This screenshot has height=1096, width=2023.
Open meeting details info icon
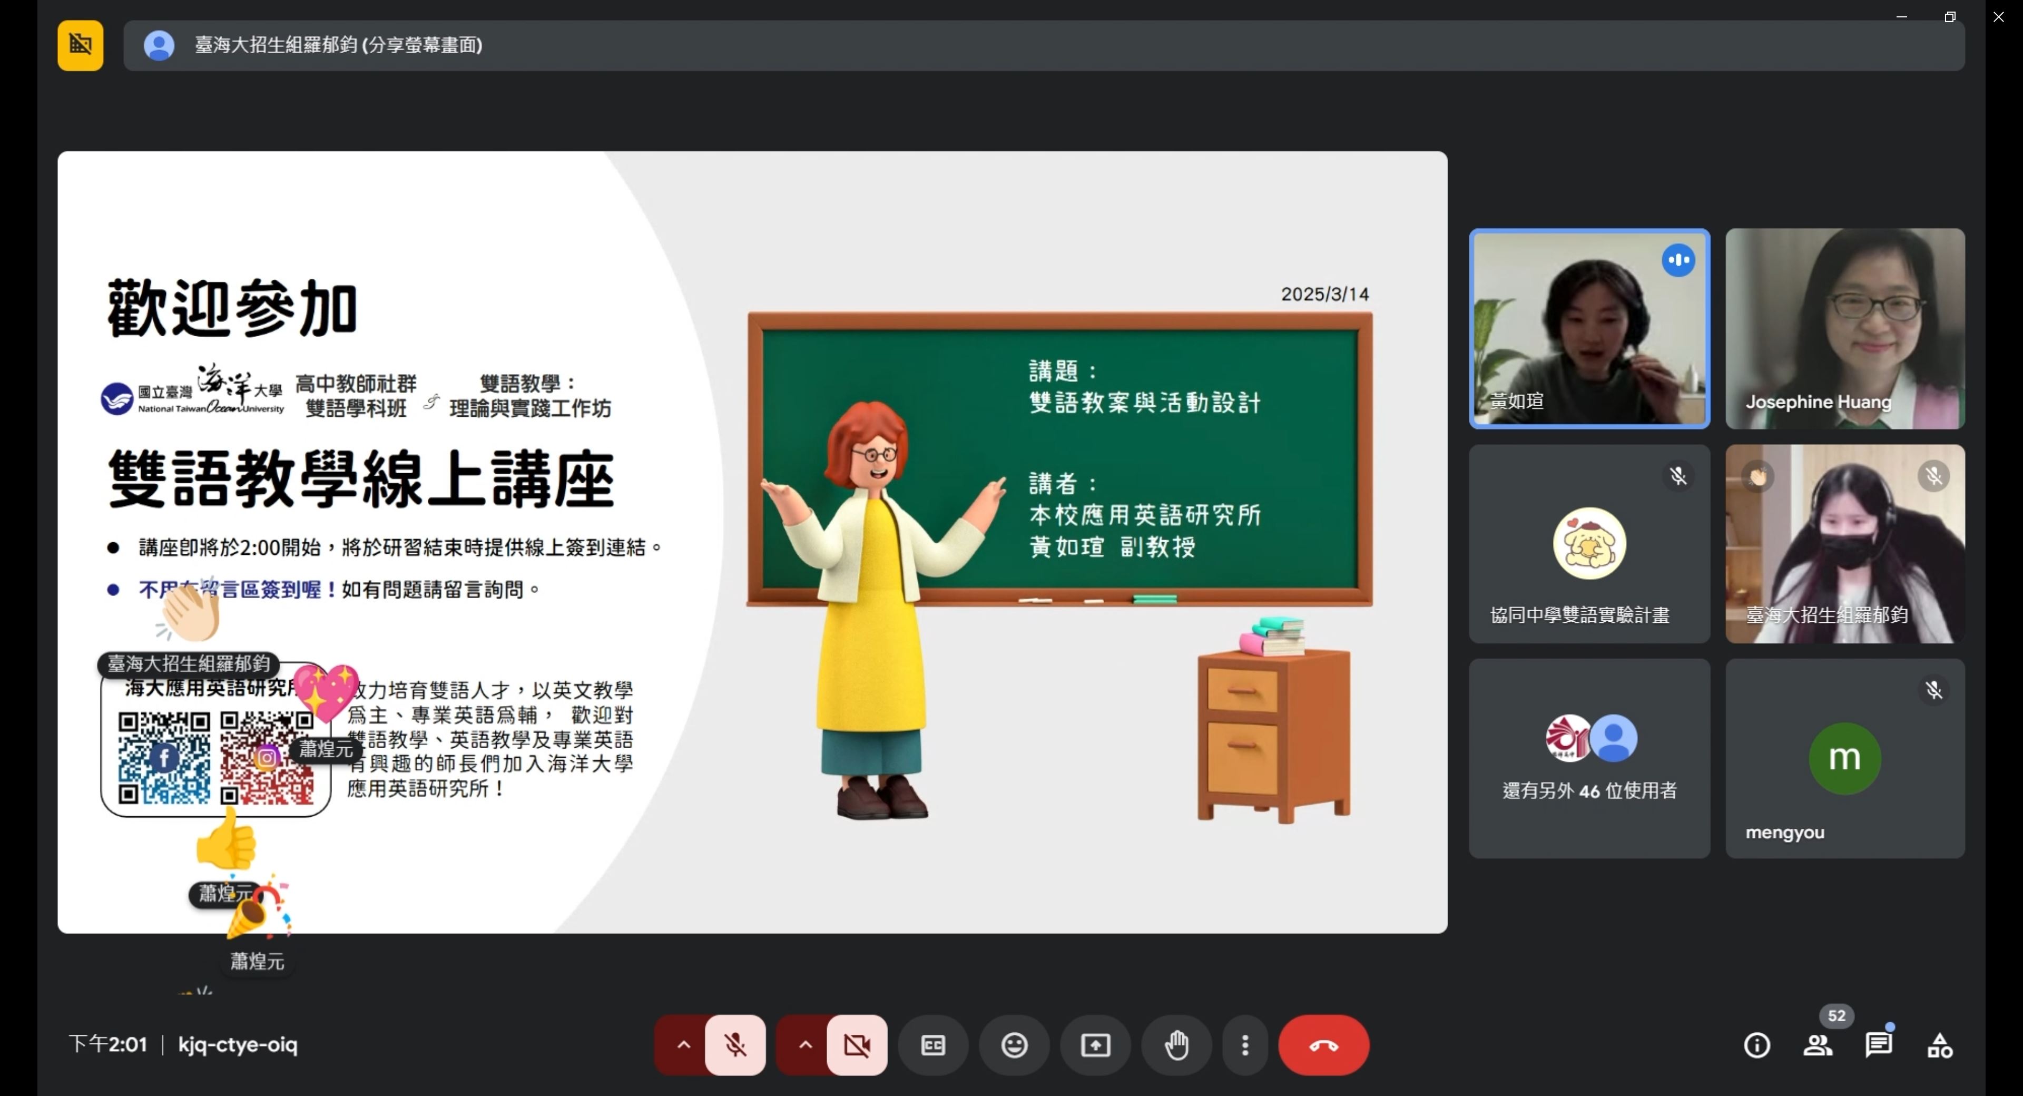click(x=1757, y=1045)
